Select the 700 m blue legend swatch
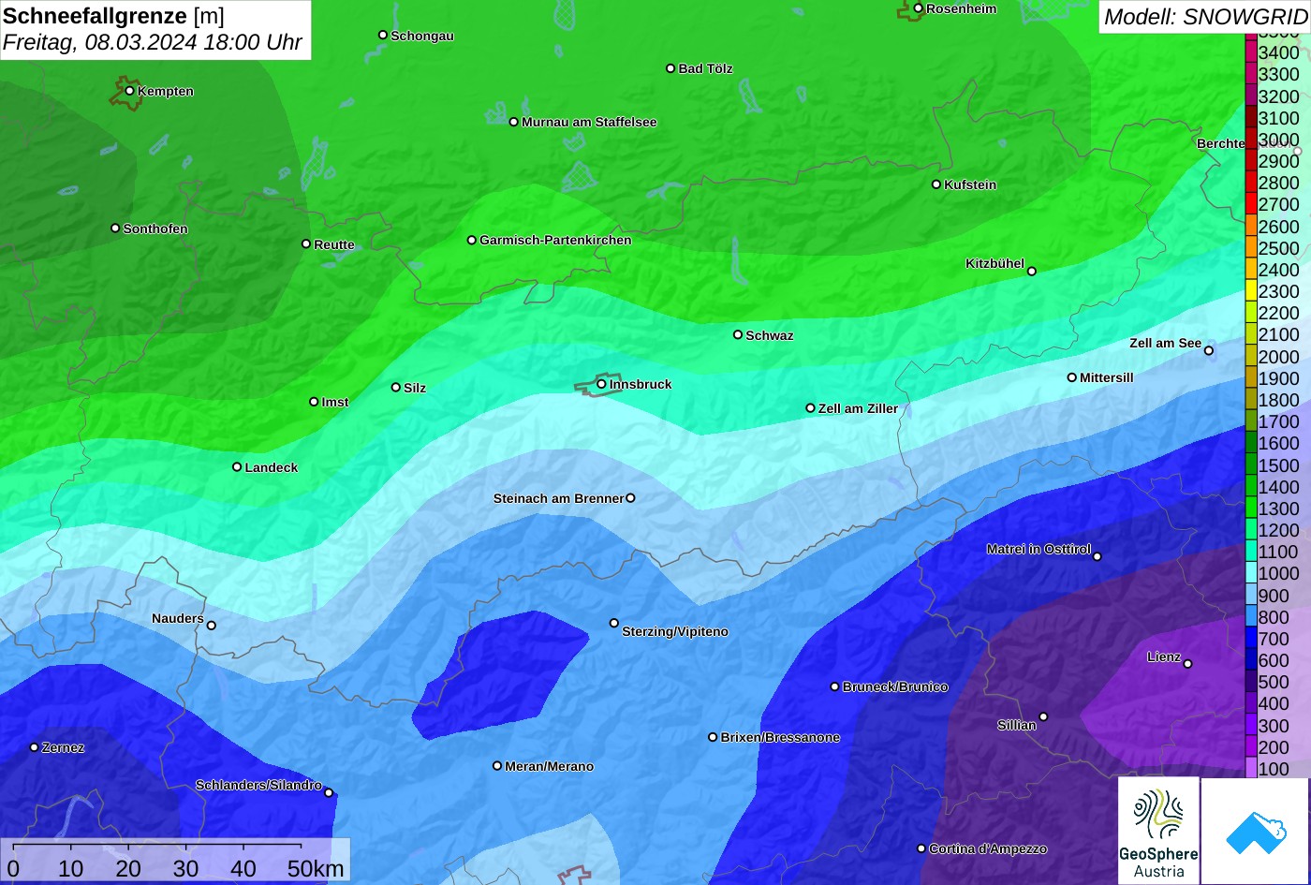This screenshot has width=1311, height=885. click(x=1251, y=639)
